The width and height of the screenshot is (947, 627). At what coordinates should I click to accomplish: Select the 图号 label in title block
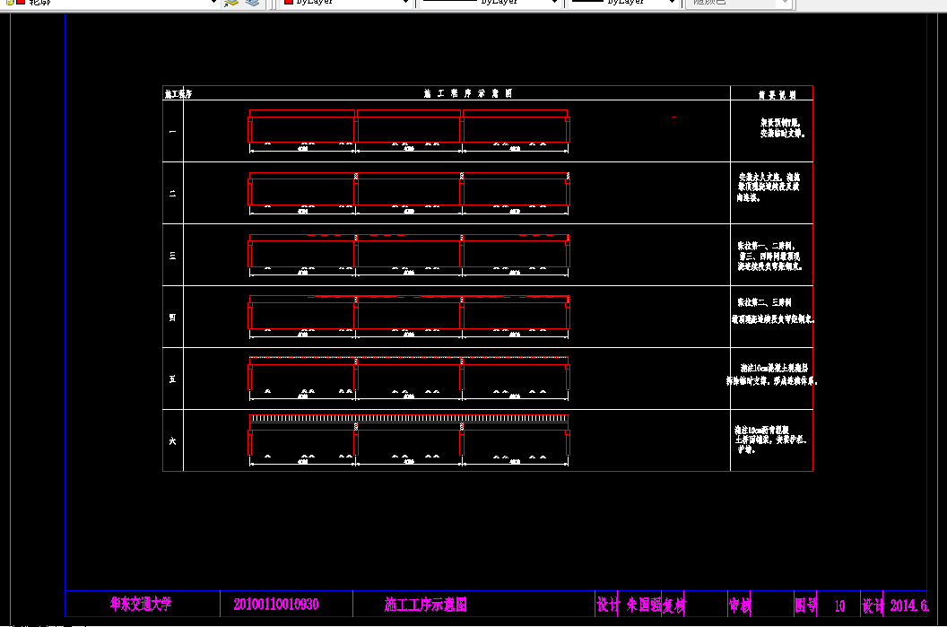tap(805, 605)
